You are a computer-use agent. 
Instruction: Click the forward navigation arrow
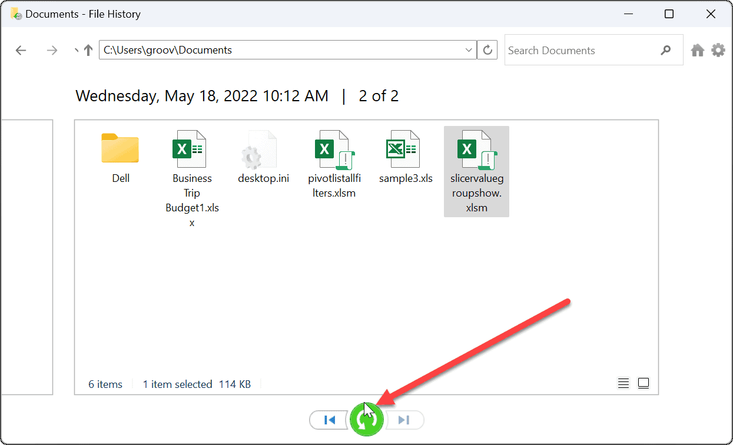(x=52, y=50)
